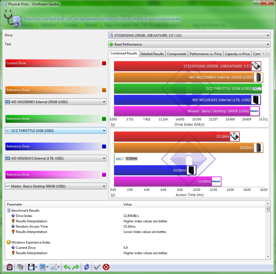Click the blue WD10EAVS Drive Index bar
276x274 pixels.
pos(187,100)
